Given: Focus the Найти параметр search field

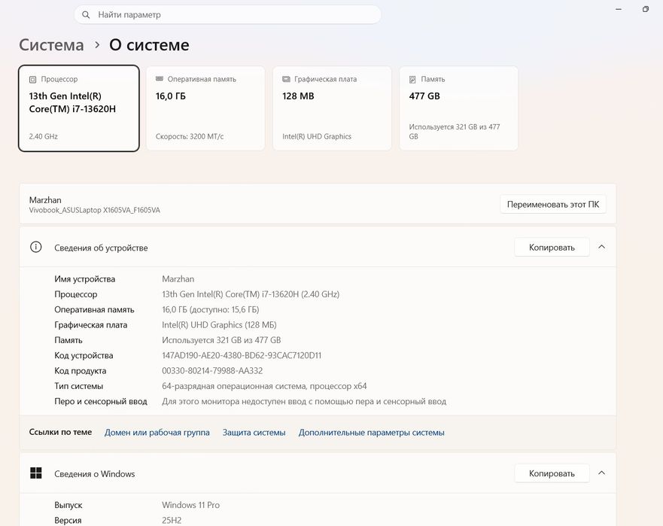Looking at the screenshot, I should click(x=227, y=15).
